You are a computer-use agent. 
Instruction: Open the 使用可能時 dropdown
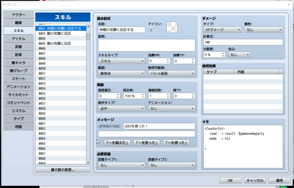(x=171, y=73)
